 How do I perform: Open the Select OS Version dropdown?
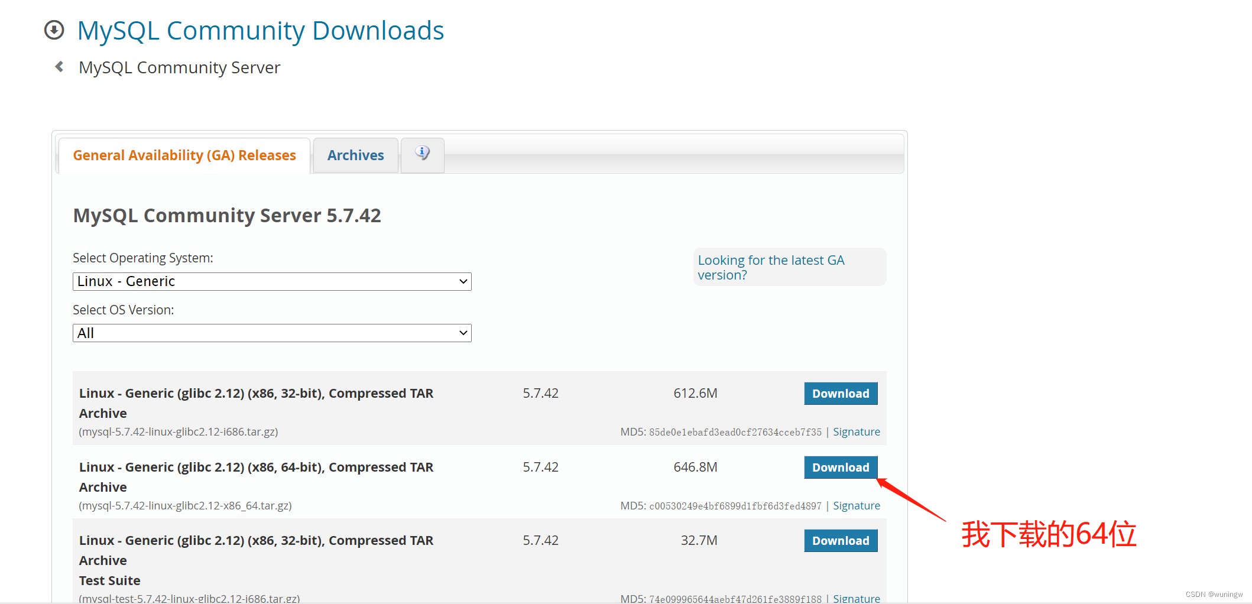click(x=272, y=333)
